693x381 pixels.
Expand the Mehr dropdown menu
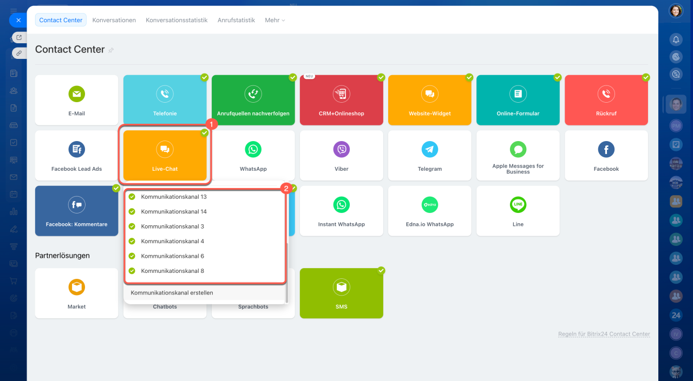pos(274,20)
